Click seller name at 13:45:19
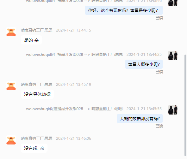Viewport: 187px width, 159px height. (37, 85)
